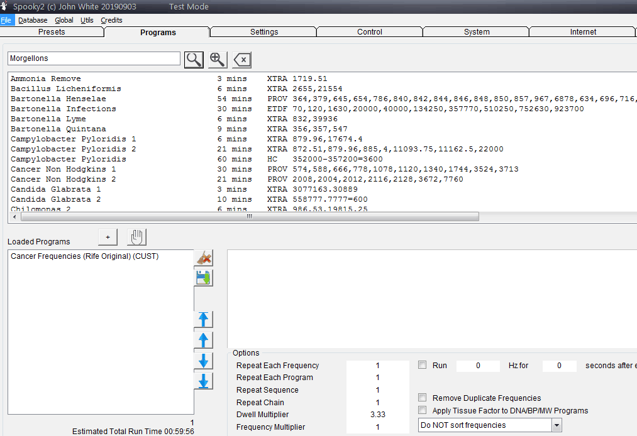Screen dimensions: 637x436
Task: Click the floppy disk save icon
Action: point(204,278)
